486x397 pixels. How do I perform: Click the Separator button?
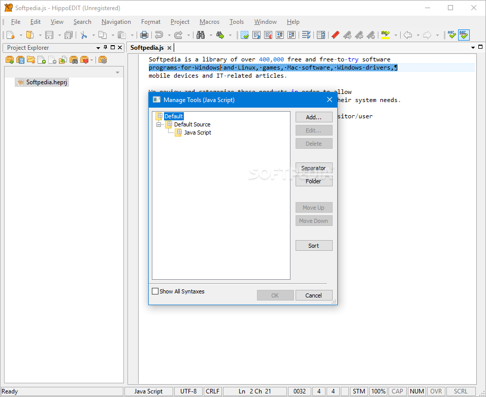point(314,168)
